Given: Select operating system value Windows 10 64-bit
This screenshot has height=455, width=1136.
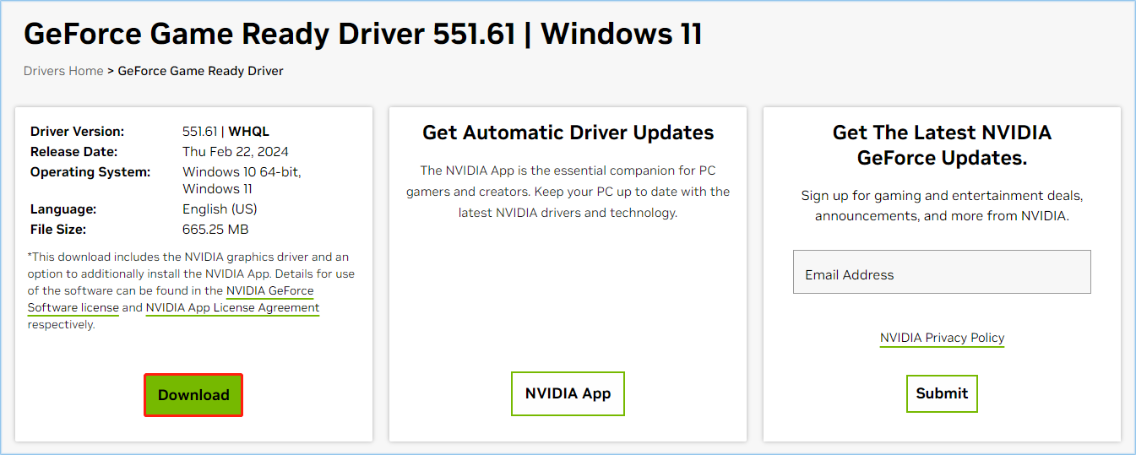Looking at the screenshot, I should click(242, 172).
